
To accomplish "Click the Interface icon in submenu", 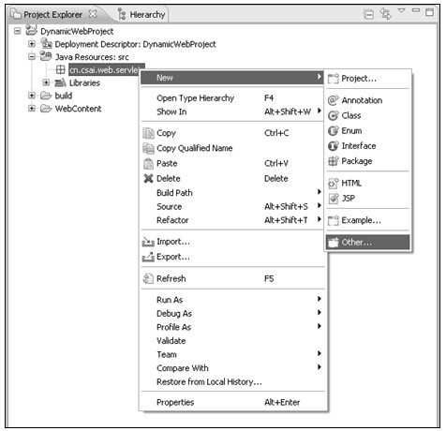I will pyautogui.click(x=333, y=146).
